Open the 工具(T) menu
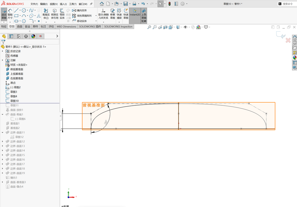Viewport: 297px width, 207px height. tap(73, 4)
